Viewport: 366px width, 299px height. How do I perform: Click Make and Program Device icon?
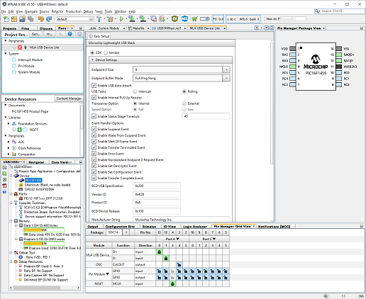132,19
